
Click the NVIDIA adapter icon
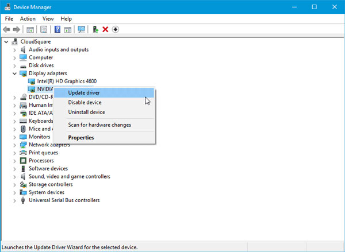32,90
